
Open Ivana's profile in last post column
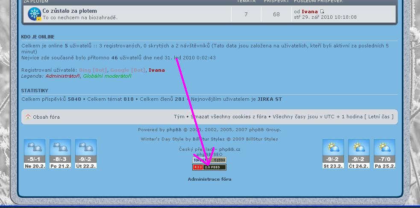[x=309, y=12]
